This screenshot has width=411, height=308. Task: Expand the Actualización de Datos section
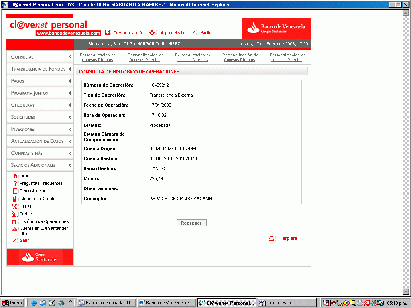[x=40, y=141]
